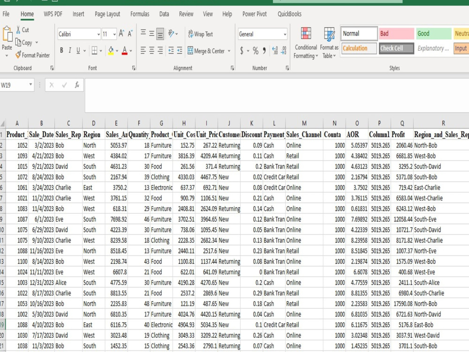Select cell containing South-Charlie
Image resolution: width=469 pixels, height=352 pixels.
pyautogui.click(x=441, y=293)
